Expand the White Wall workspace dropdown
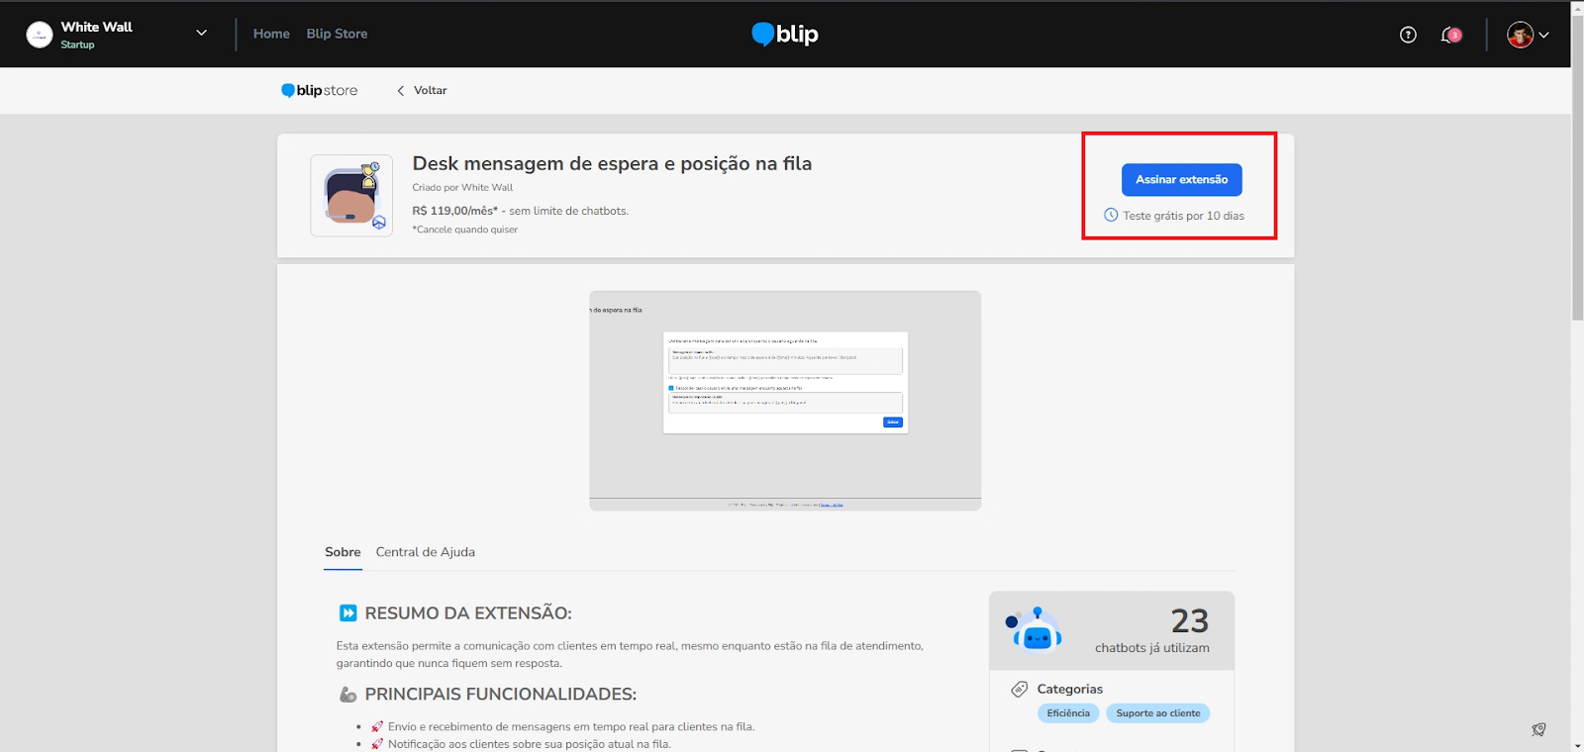1584x752 pixels. (x=201, y=33)
